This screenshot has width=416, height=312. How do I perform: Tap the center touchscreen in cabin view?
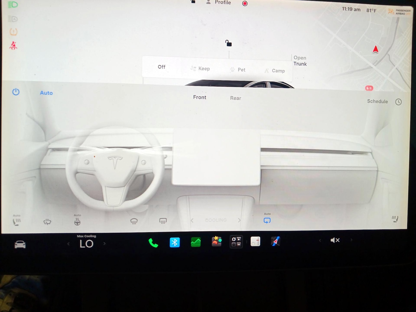216,157
